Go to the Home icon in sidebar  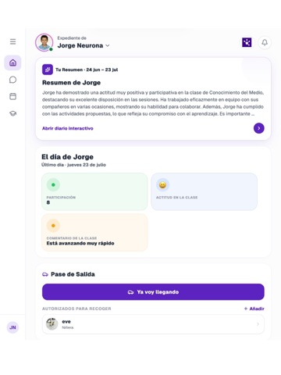(12, 62)
